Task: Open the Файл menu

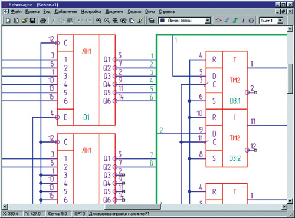Action: 16,12
